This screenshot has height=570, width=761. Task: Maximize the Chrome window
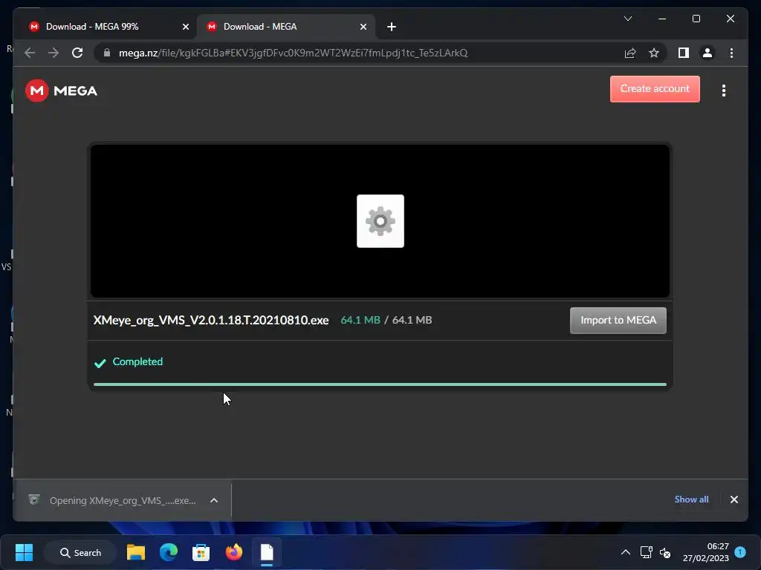tap(696, 19)
